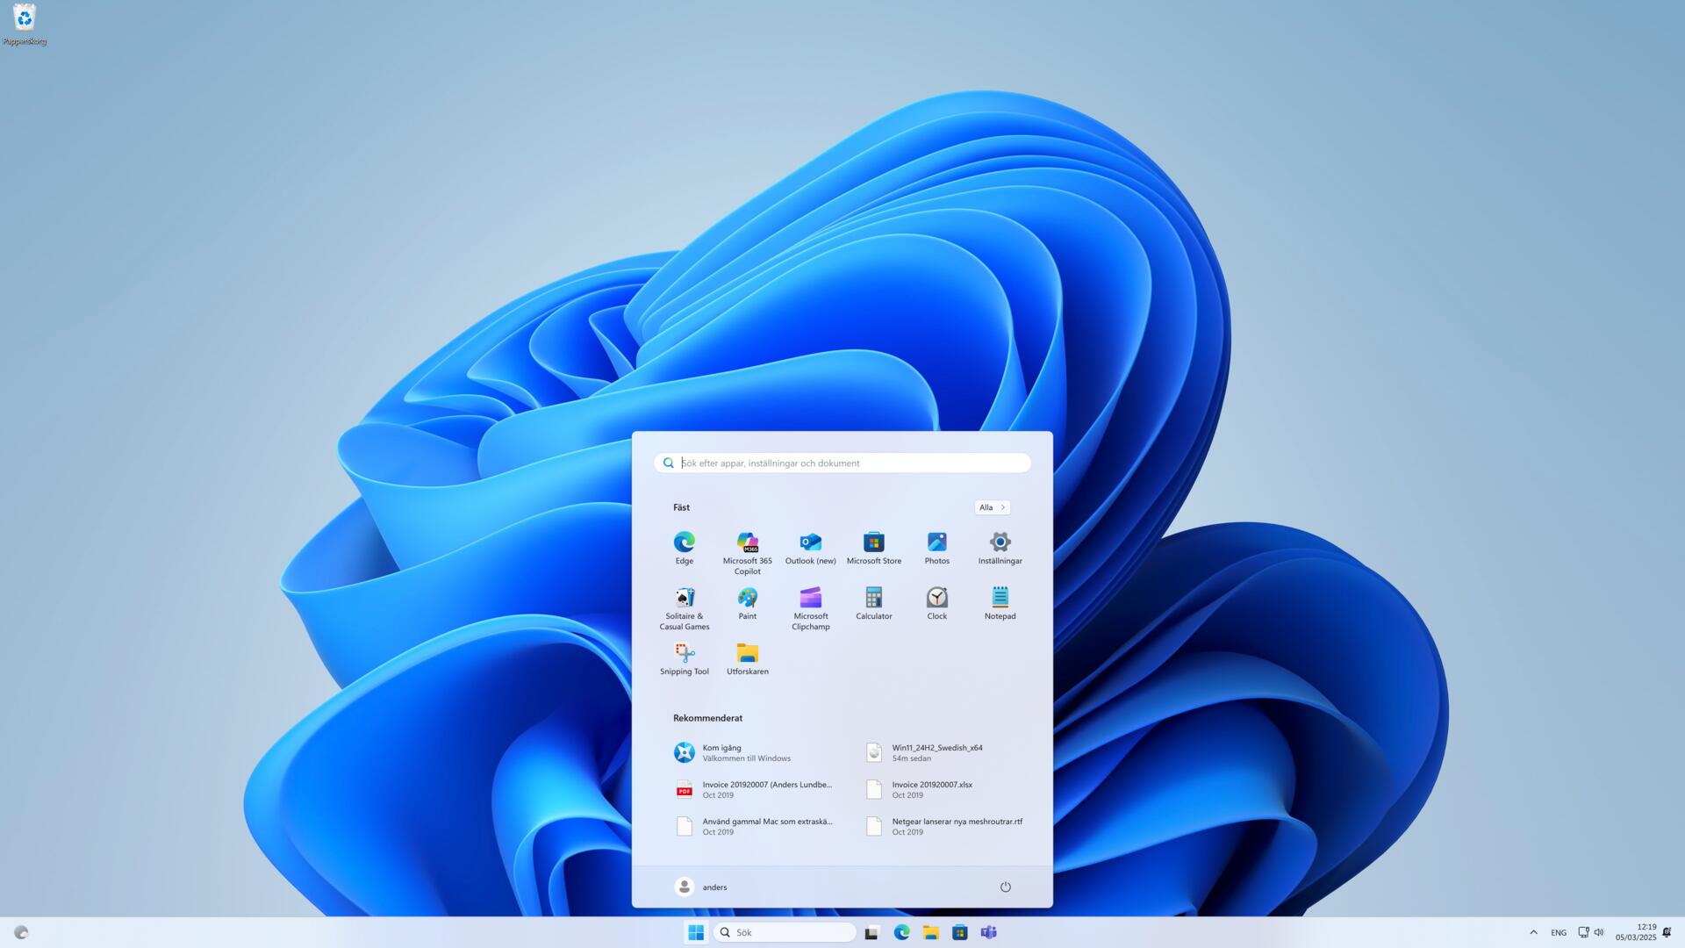Select anders user account icon
This screenshot has height=948, width=1685.
[x=682, y=887]
